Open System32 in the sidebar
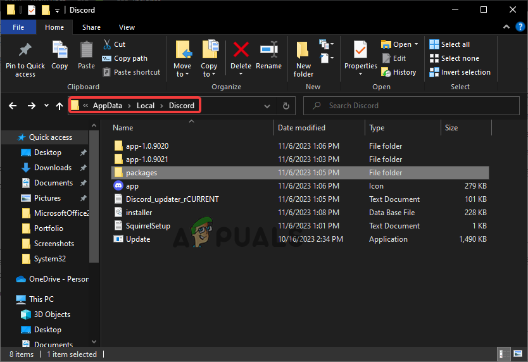The image size is (528, 362). pyautogui.click(x=50, y=259)
